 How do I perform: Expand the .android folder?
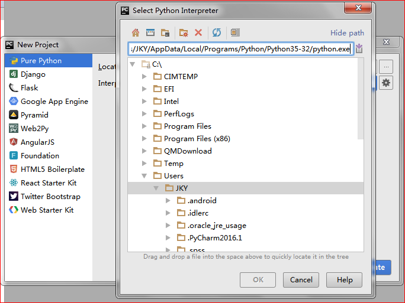168,201
